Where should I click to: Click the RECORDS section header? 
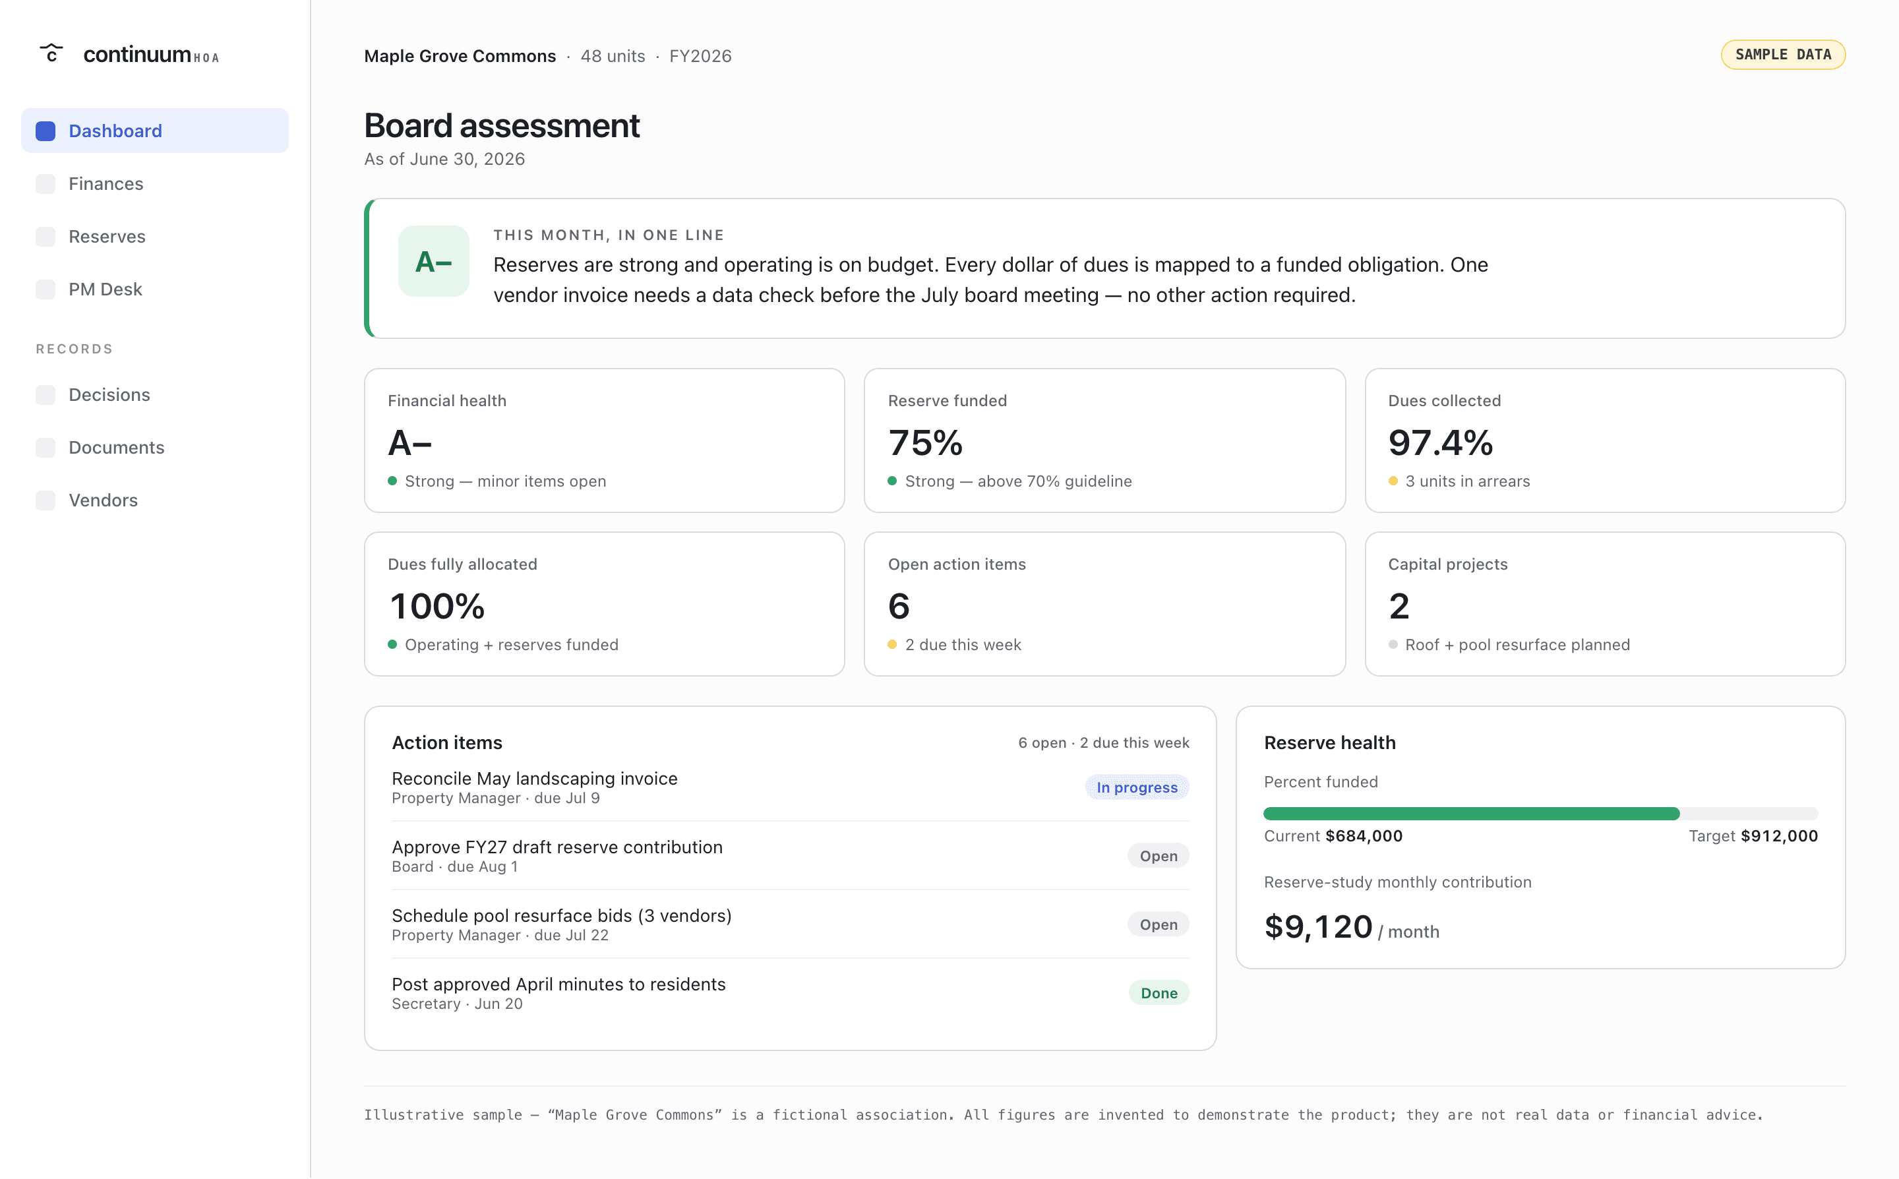pyautogui.click(x=74, y=349)
